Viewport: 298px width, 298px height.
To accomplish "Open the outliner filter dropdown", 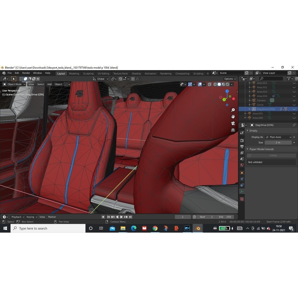I will coord(290,78).
